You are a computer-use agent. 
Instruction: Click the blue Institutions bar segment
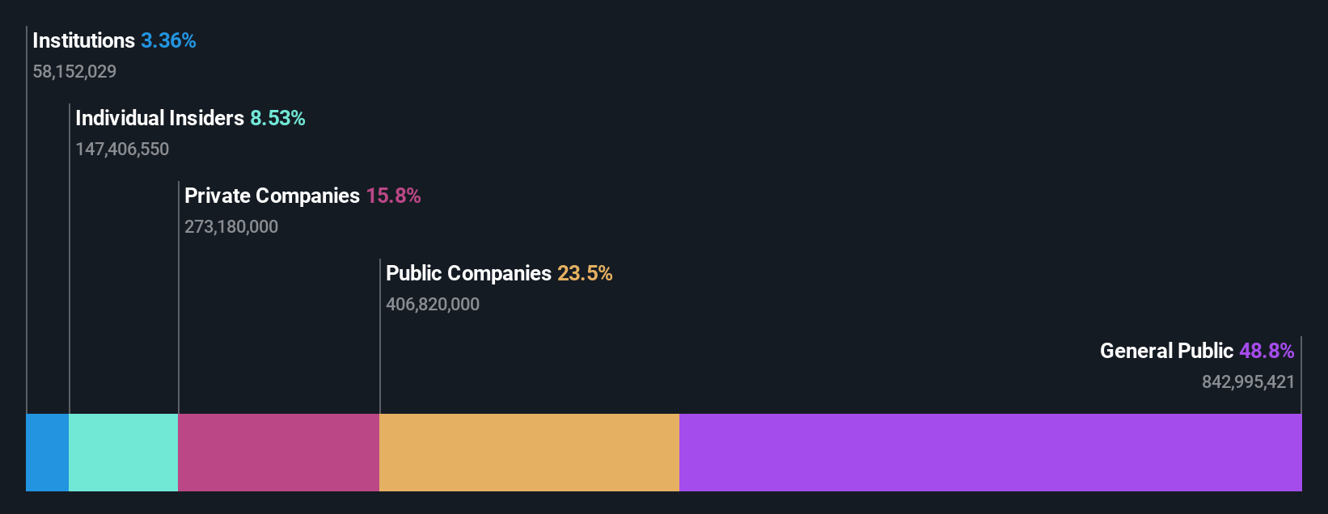pyautogui.click(x=47, y=453)
